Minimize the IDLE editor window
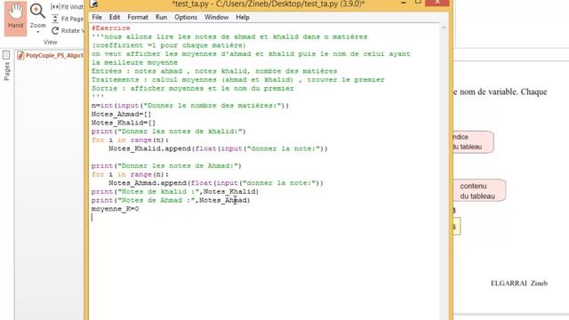The image size is (569, 320). coord(403,3)
